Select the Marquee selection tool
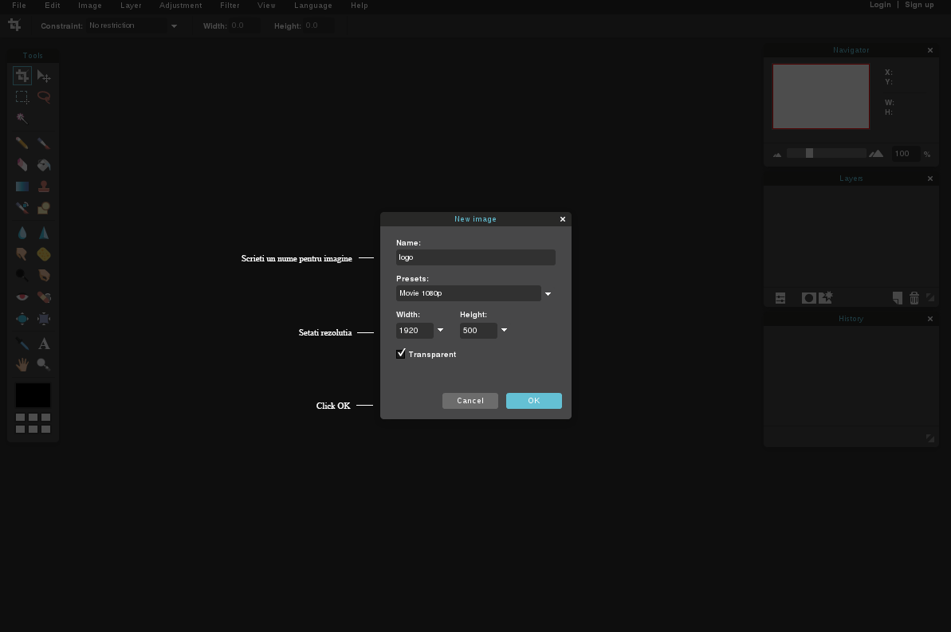The image size is (951, 632). [22, 97]
